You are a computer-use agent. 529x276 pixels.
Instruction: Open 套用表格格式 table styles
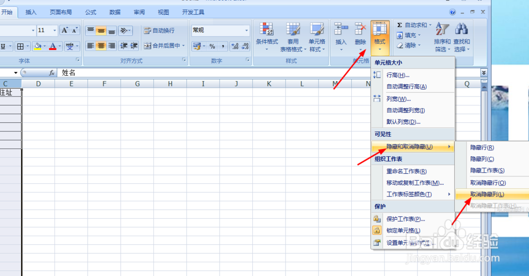[293, 37]
